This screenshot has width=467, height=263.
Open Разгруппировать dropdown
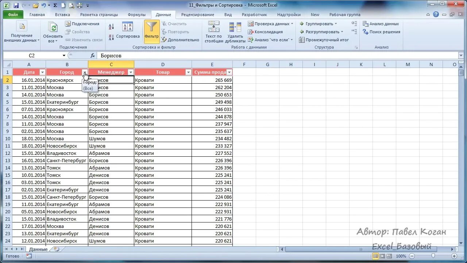(342, 32)
